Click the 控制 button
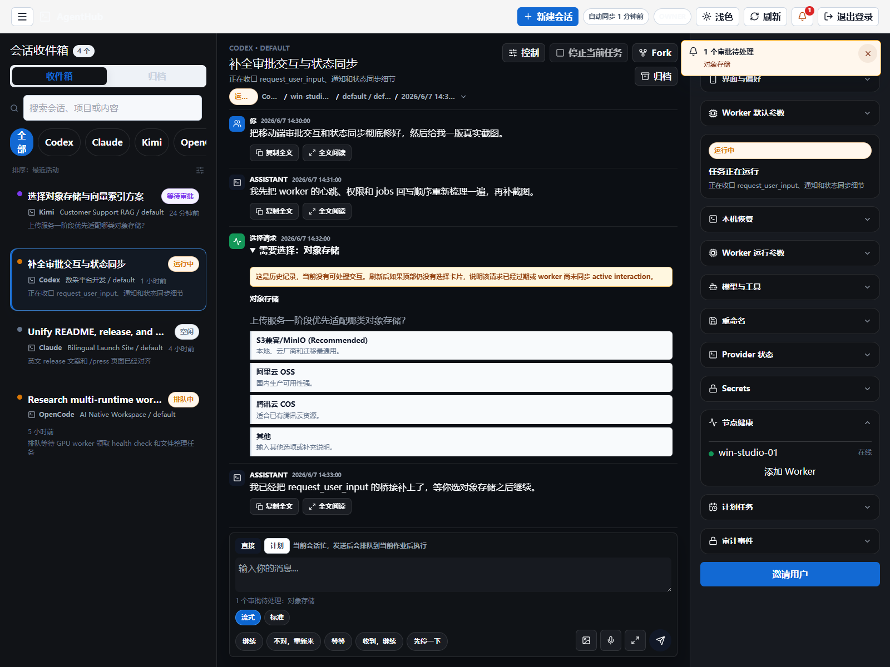 tap(523, 53)
